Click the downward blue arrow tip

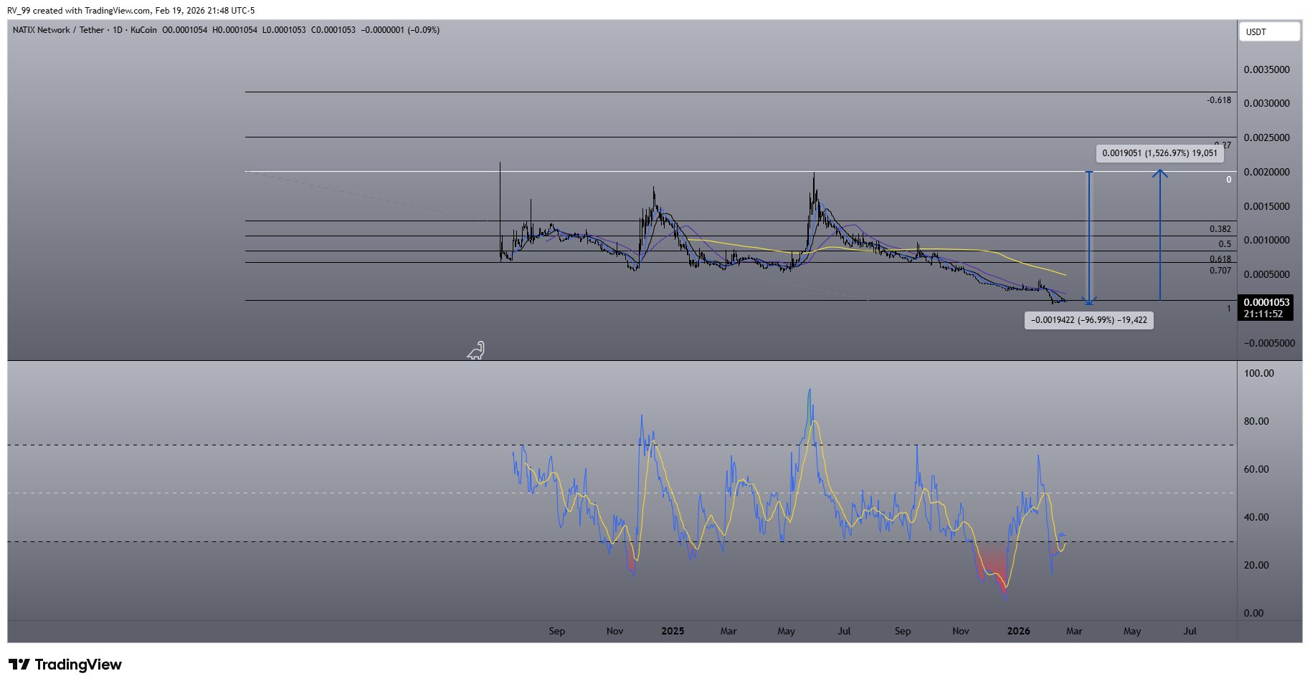[1089, 302]
